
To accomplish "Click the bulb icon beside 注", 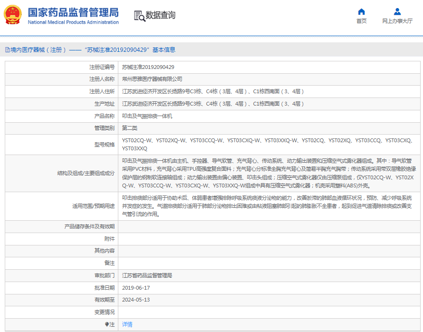I will click(x=107, y=324).
